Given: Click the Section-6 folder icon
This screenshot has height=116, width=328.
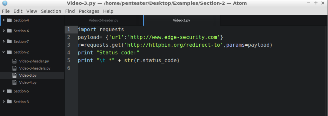Looking at the screenshot, I should (10, 31).
